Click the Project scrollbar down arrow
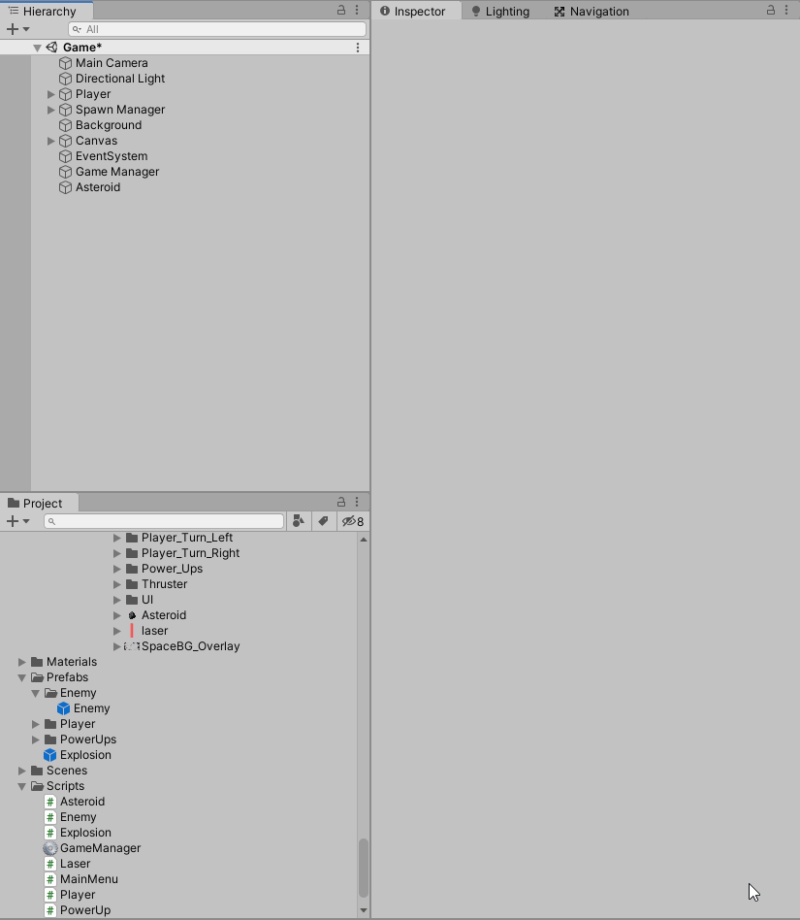Image resolution: width=800 pixels, height=920 pixels. tap(364, 910)
